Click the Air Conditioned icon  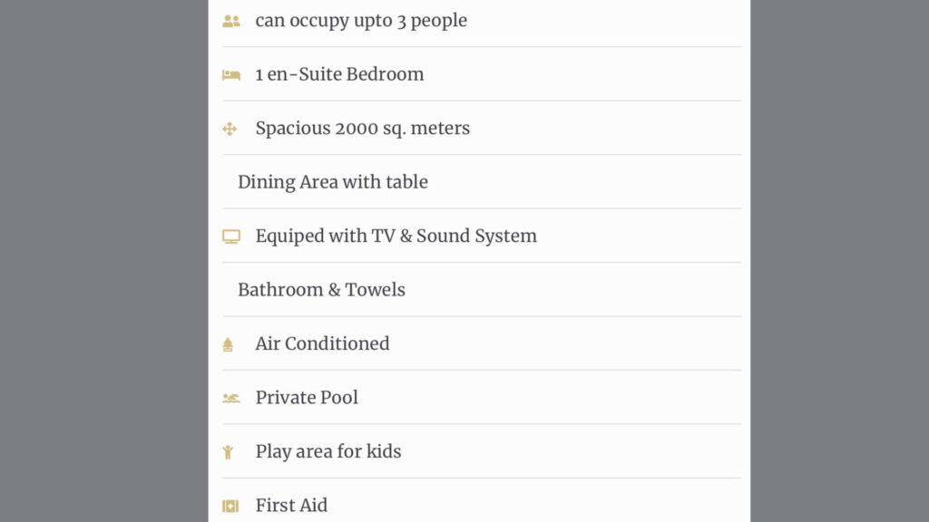pos(228,344)
